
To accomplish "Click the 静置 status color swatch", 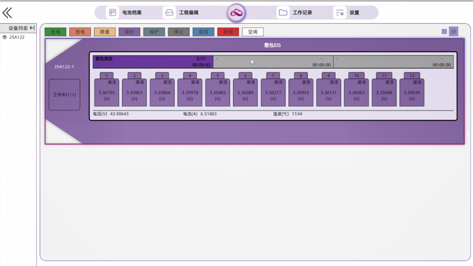I will tap(105, 32).
